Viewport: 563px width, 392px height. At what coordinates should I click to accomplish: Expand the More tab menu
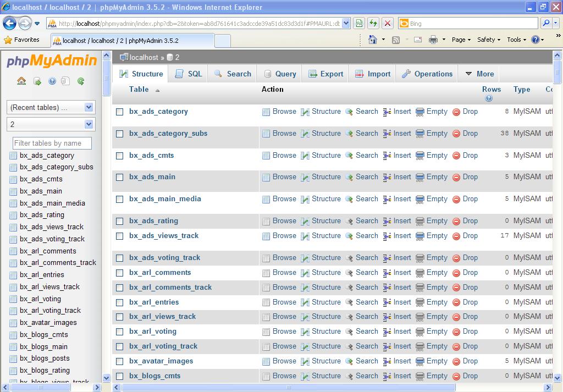pos(479,74)
